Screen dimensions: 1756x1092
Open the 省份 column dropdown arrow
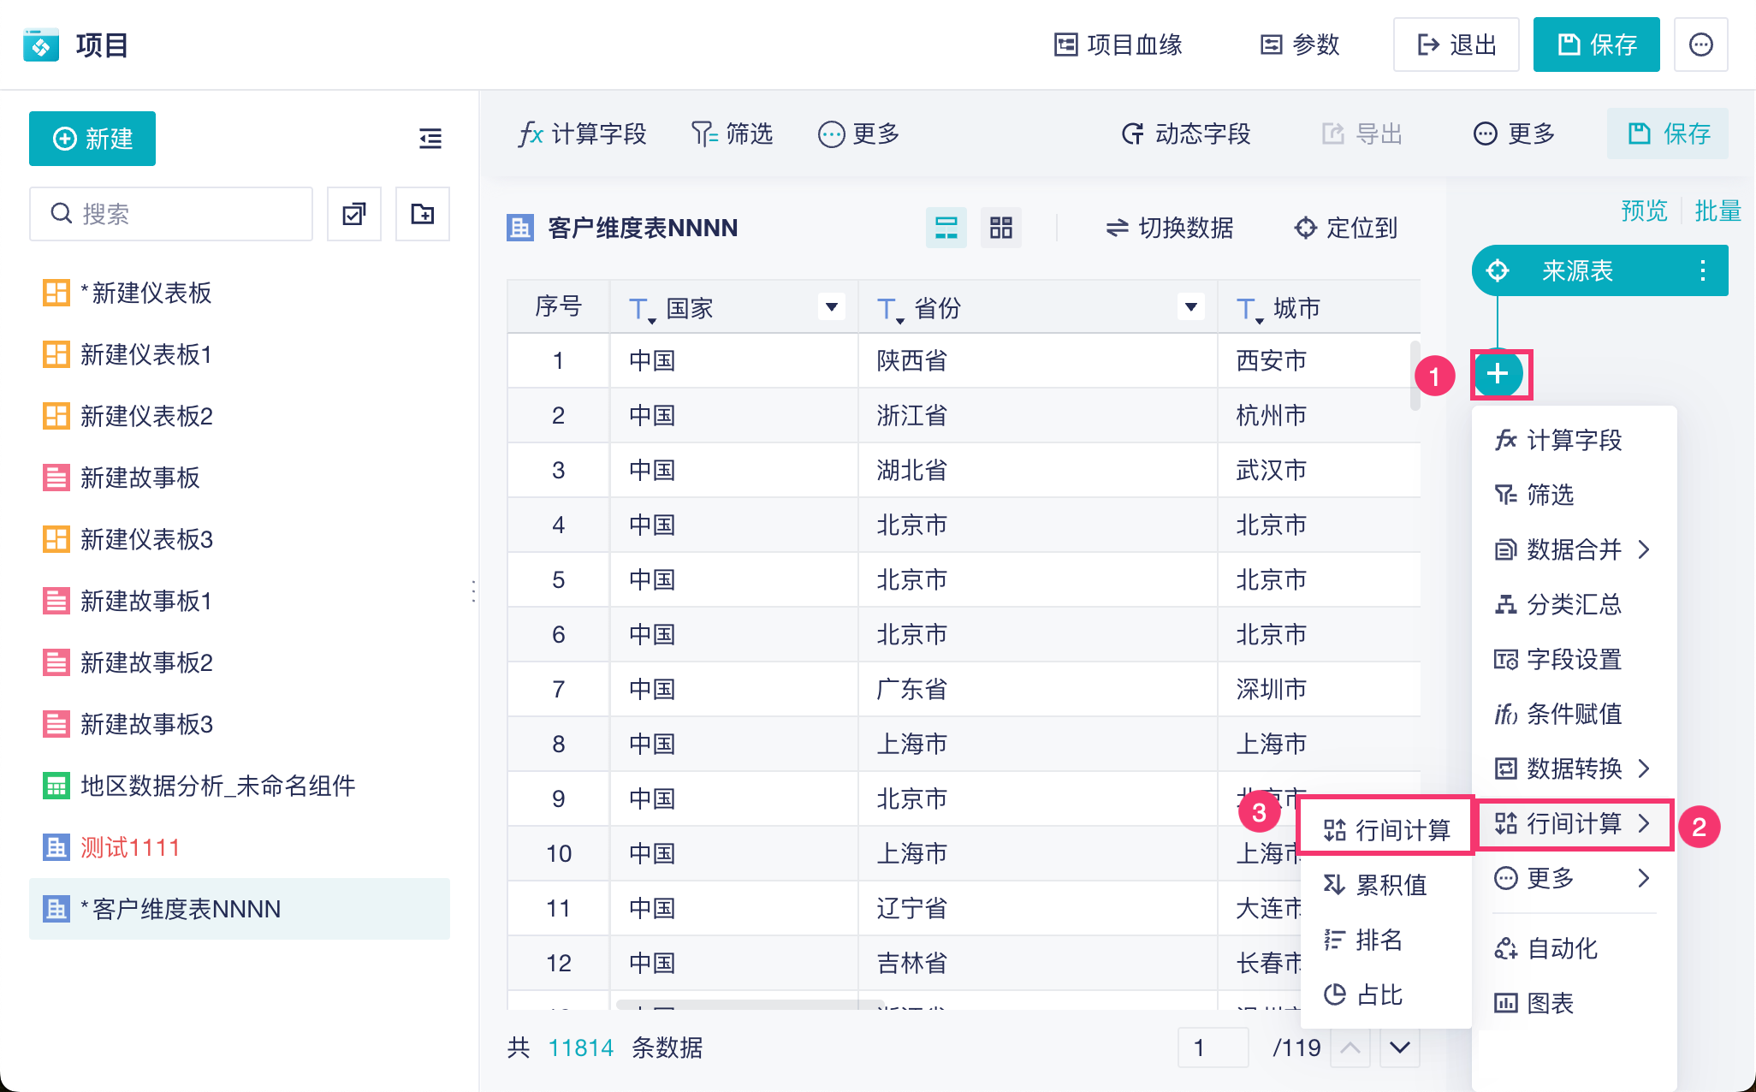pos(1190,307)
